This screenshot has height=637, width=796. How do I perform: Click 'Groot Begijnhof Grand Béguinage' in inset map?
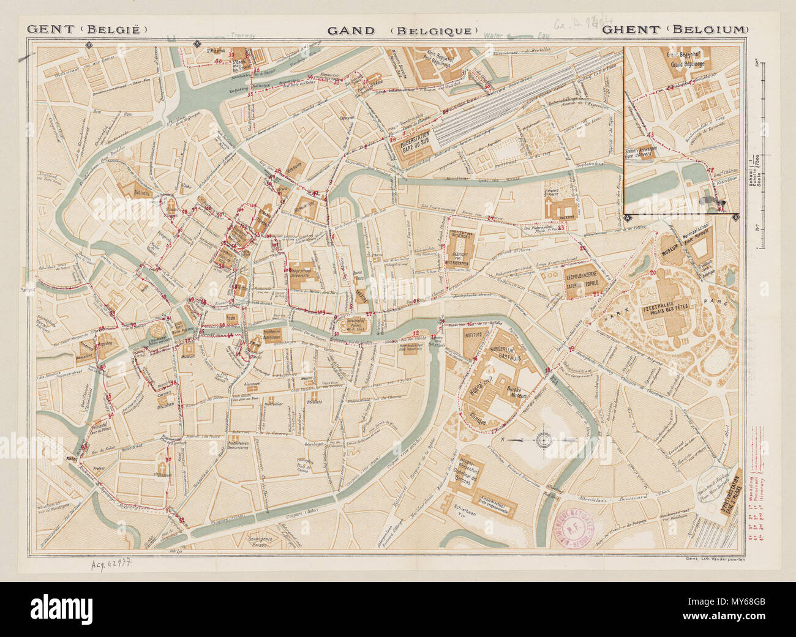(685, 59)
